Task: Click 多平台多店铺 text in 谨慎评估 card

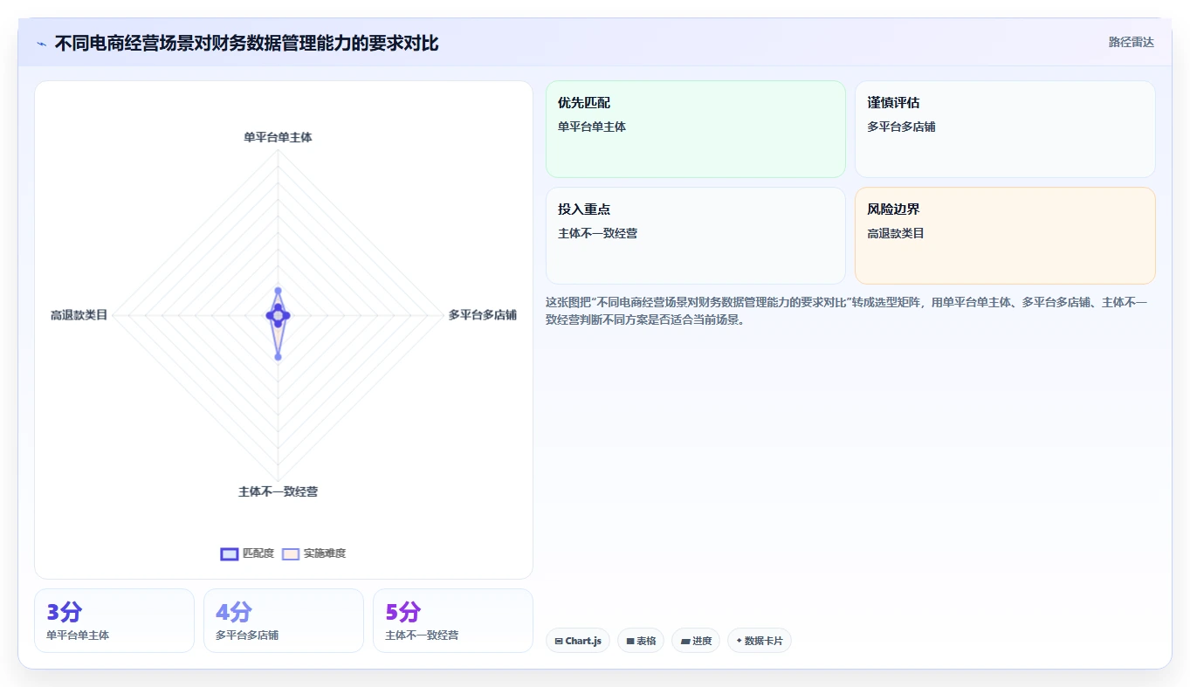Action: click(x=902, y=127)
